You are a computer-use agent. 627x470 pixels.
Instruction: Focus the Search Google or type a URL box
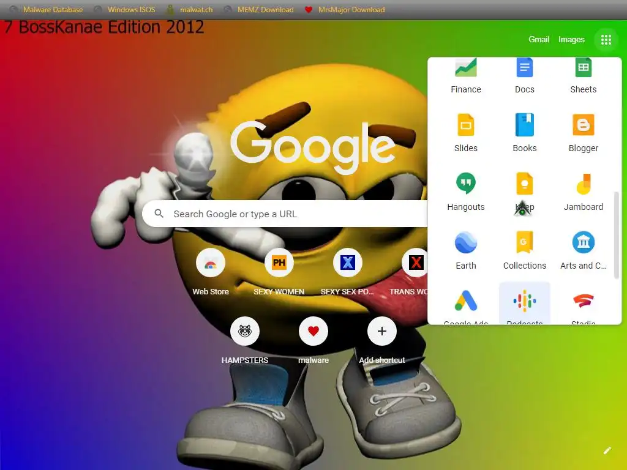(285, 214)
